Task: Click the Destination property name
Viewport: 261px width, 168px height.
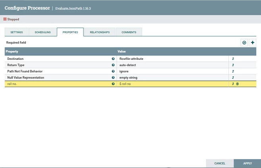Action: pos(15,59)
